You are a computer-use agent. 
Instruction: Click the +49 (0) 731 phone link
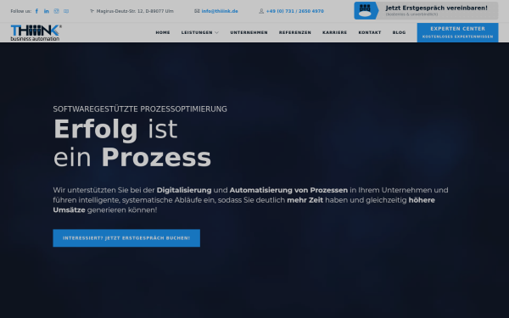click(295, 11)
